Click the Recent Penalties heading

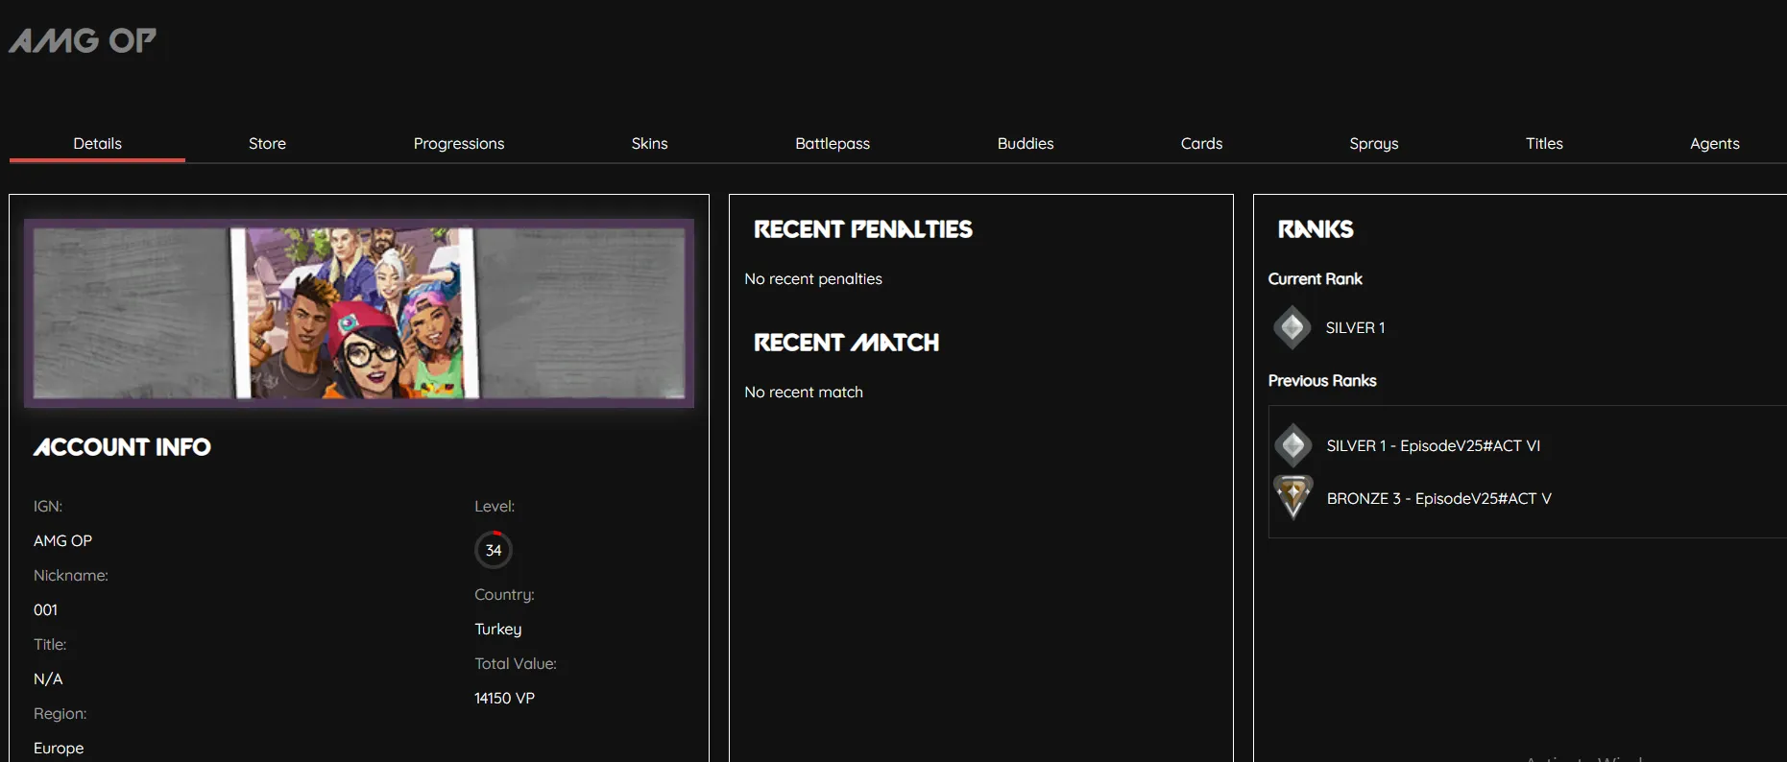click(862, 229)
